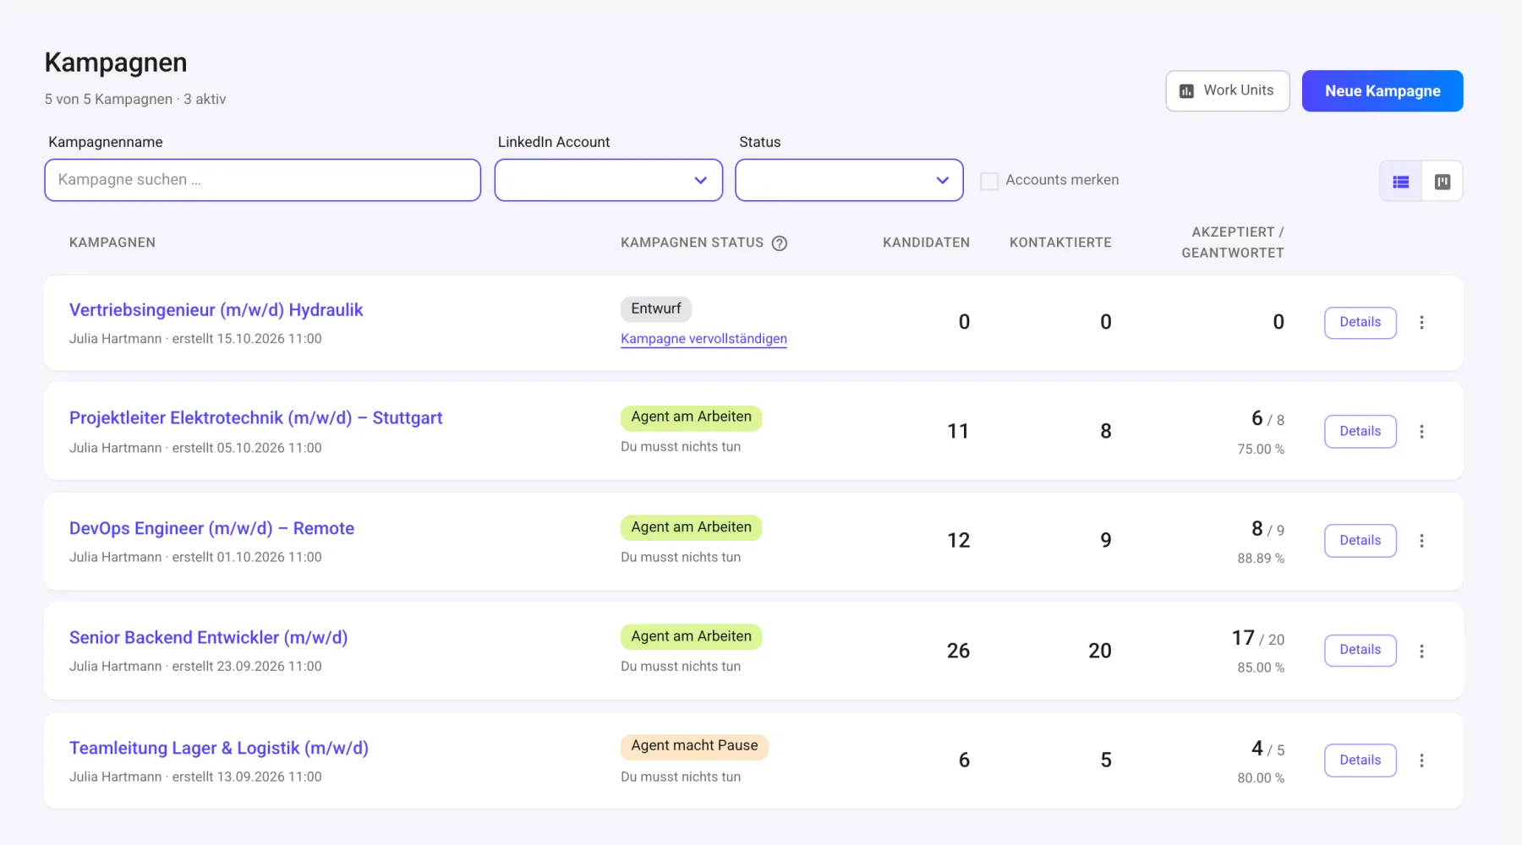Click the 75.00 % acceptance rate
The height and width of the screenshot is (845, 1522).
[x=1261, y=450]
